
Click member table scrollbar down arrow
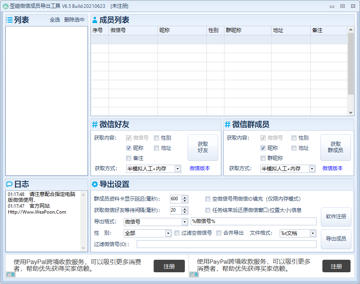pos(351,113)
